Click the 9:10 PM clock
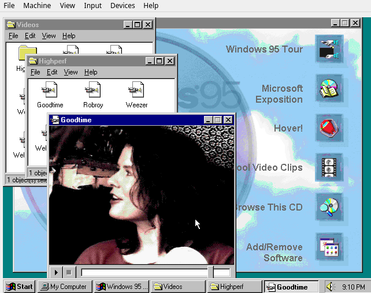 coord(353,287)
